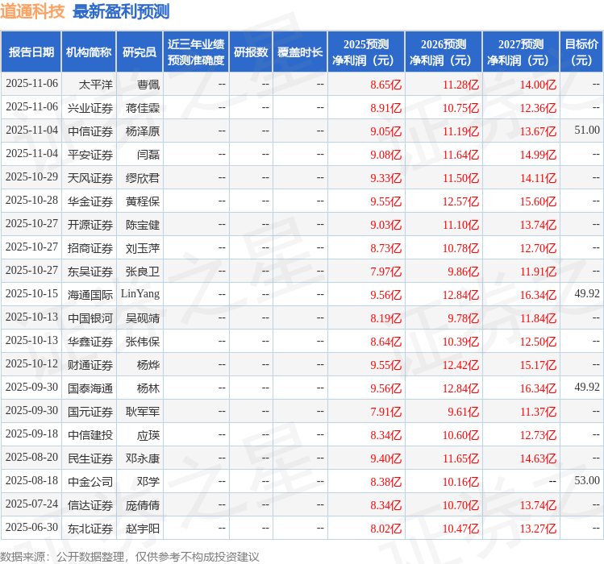
Task: Select the 东吴证券 institution cell
Action: pos(90,272)
